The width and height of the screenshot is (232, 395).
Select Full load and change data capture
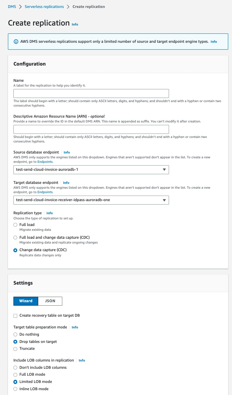click(x=15, y=238)
